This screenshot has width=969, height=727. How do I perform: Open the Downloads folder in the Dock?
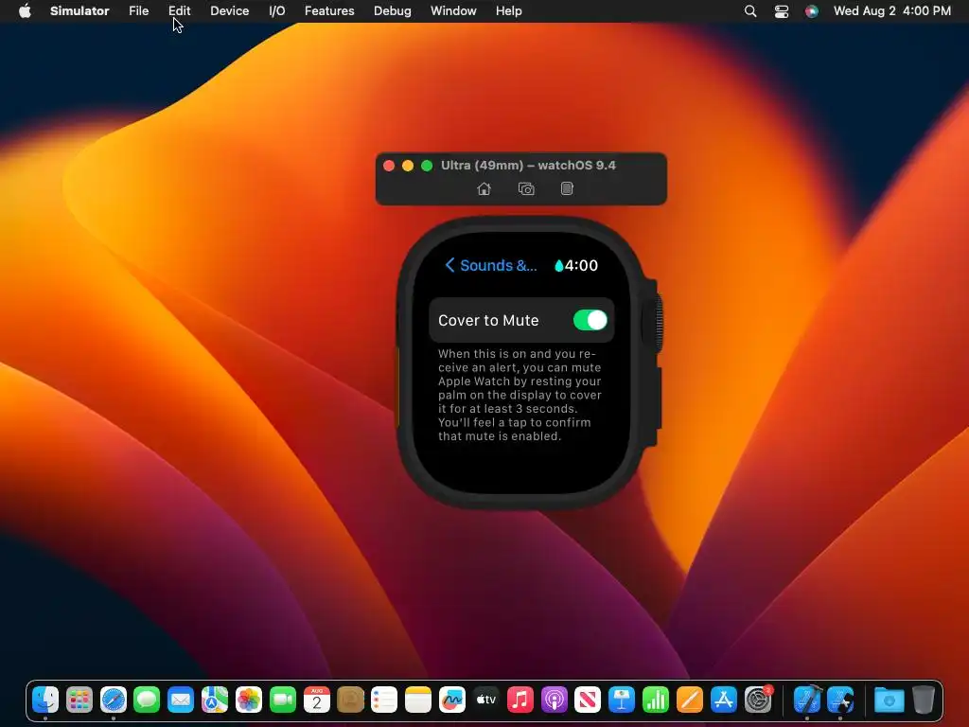pos(890,700)
